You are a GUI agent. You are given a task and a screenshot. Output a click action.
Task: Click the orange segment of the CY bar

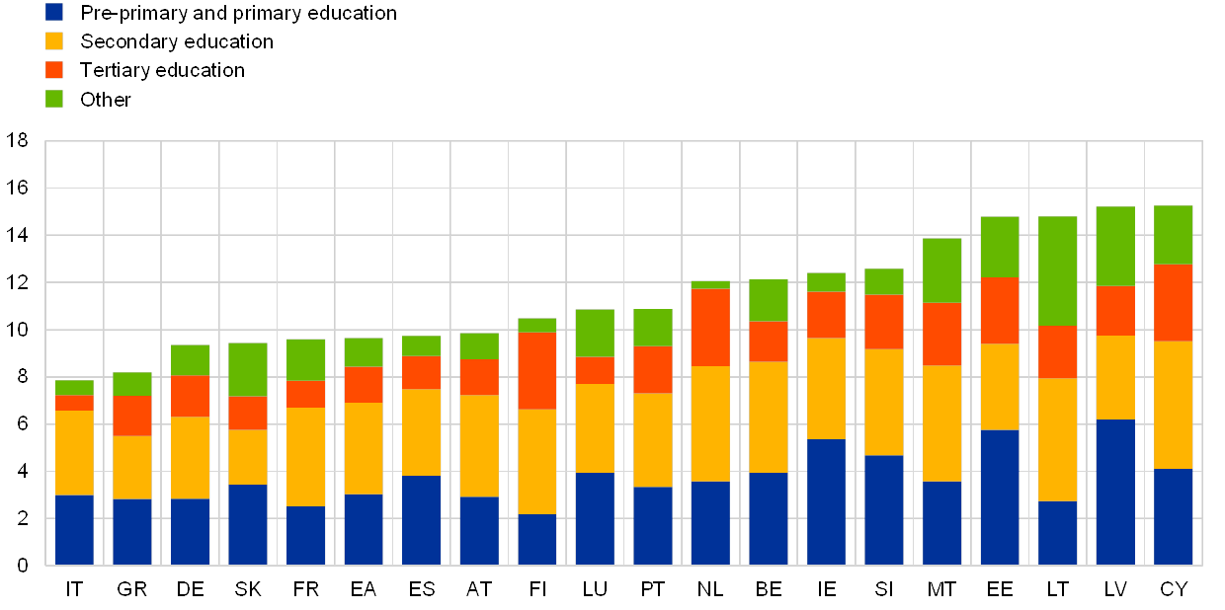pos(1174,303)
